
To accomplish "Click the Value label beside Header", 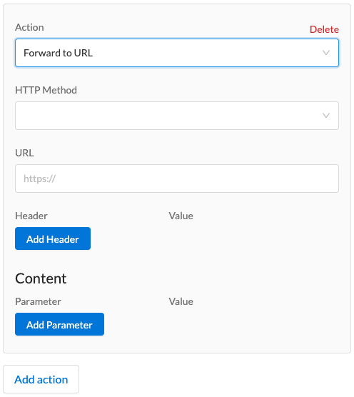I will point(181,216).
